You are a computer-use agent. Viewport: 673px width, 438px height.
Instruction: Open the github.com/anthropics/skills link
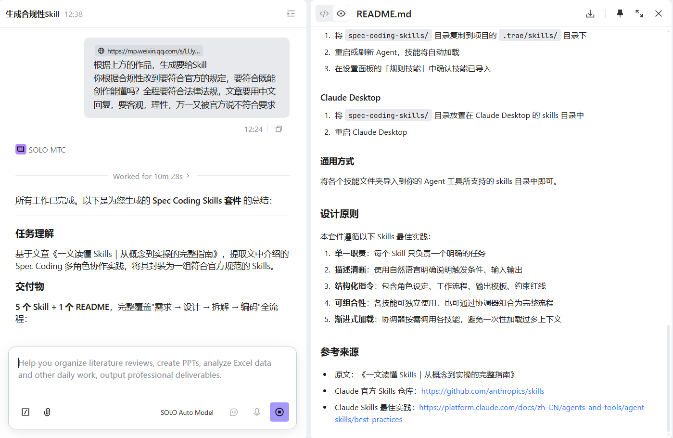[x=483, y=391]
